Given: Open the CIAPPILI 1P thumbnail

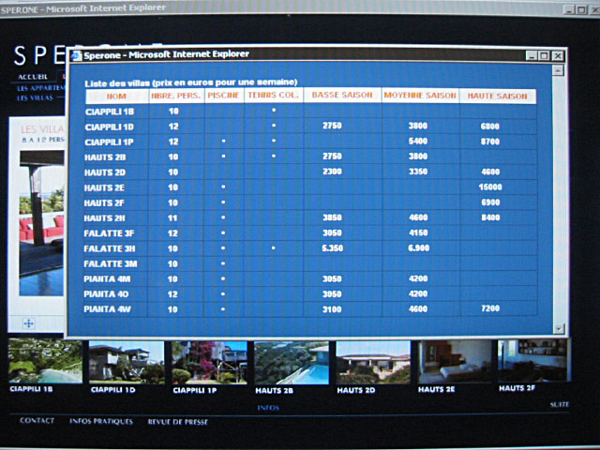Looking at the screenshot, I should (x=209, y=363).
